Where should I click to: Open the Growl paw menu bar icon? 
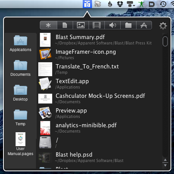click(98, 4)
